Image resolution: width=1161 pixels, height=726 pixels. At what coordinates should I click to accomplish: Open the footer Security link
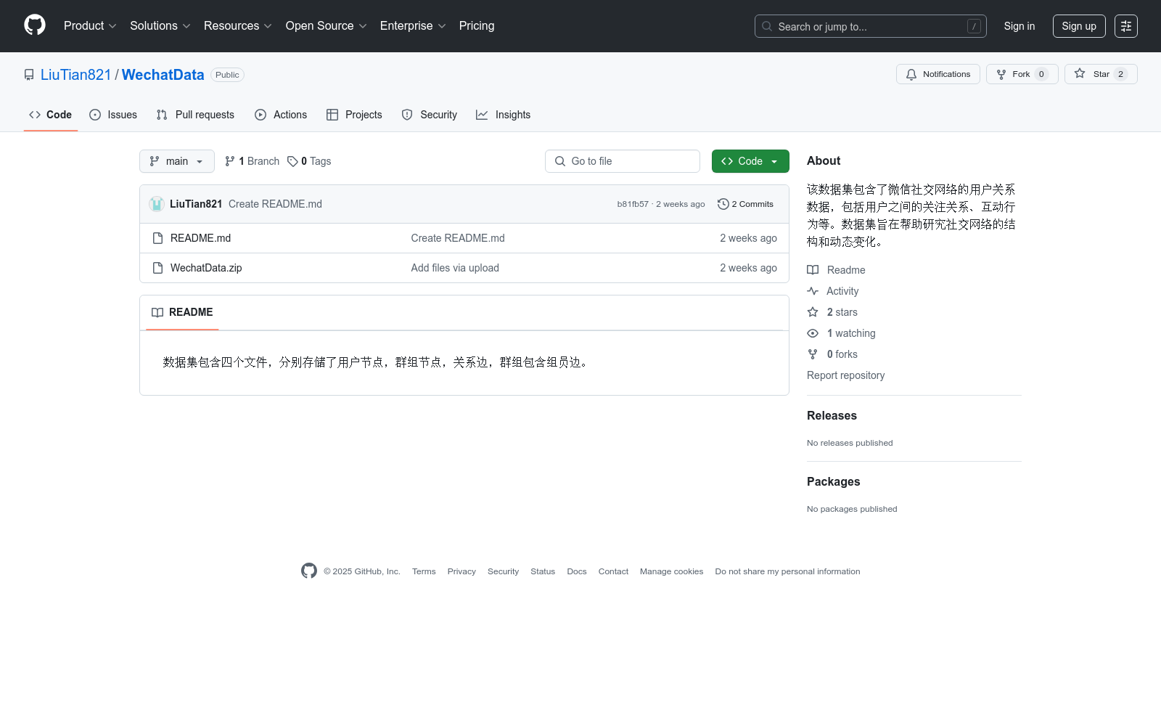(x=503, y=571)
